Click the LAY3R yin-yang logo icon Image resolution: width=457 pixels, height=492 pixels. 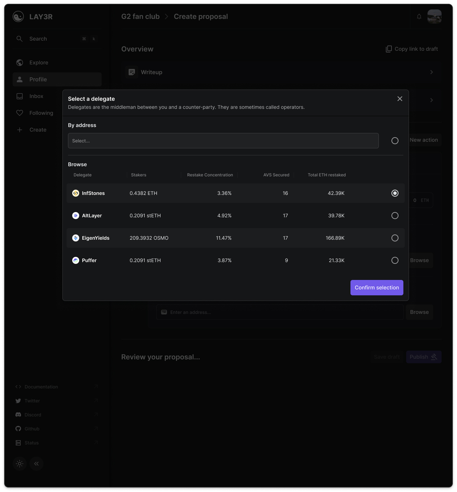(x=18, y=16)
